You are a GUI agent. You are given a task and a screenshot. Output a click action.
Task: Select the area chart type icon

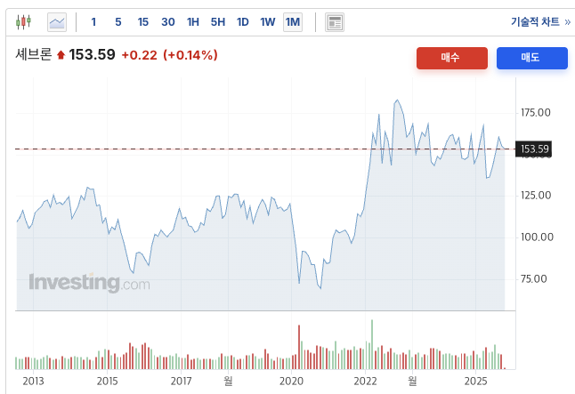coord(57,21)
